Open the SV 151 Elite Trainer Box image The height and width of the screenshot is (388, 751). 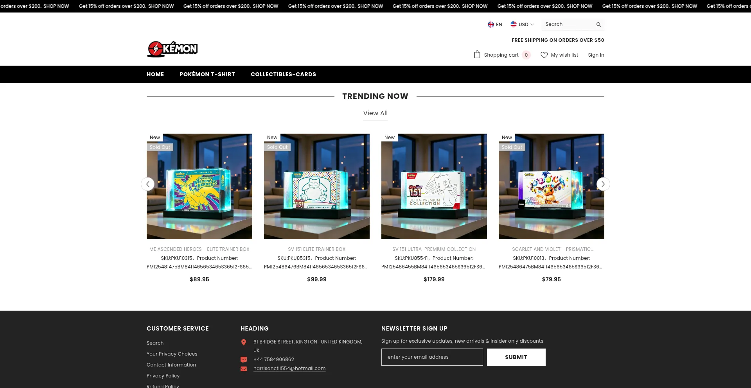pyautogui.click(x=317, y=186)
